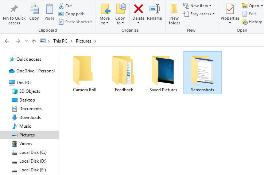264x175 pixels.
Task: Click Paste shortcut in Clipboard group
Action: tap(75, 22)
